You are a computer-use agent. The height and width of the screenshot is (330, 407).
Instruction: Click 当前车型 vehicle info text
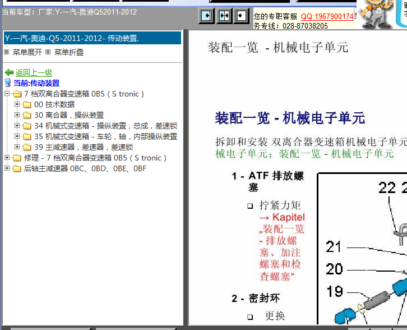70,12
